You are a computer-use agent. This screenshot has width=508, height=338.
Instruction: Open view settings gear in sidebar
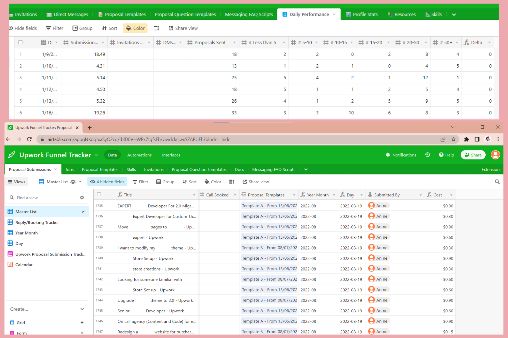point(82,198)
